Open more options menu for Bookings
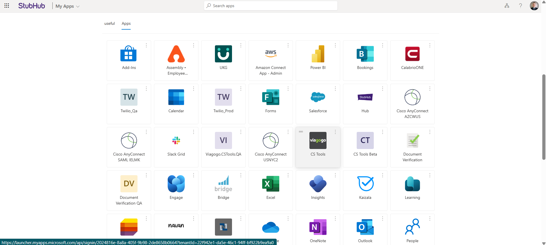The image size is (546, 245). click(383, 45)
